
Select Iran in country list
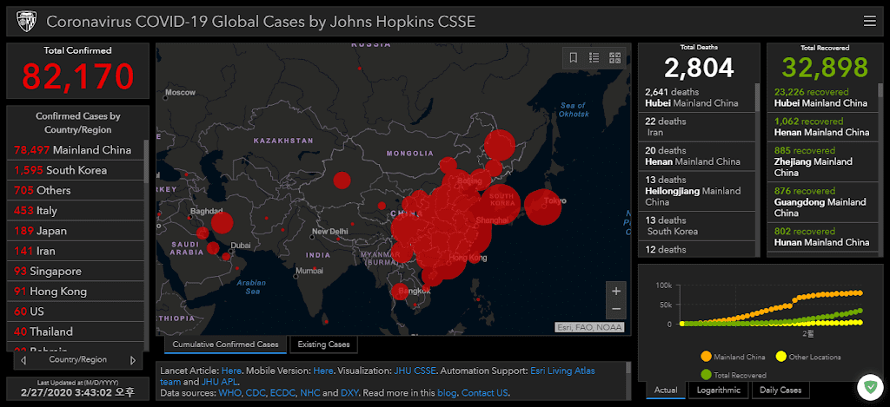(x=75, y=251)
